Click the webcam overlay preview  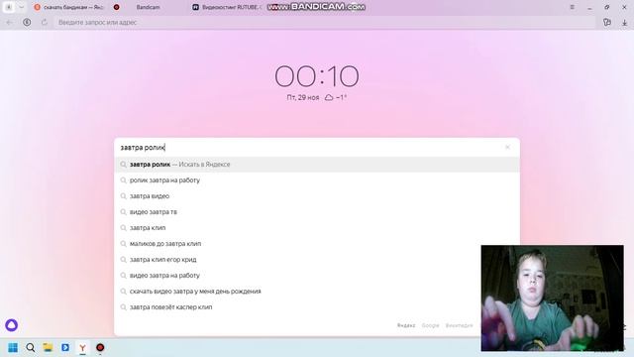click(553, 297)
